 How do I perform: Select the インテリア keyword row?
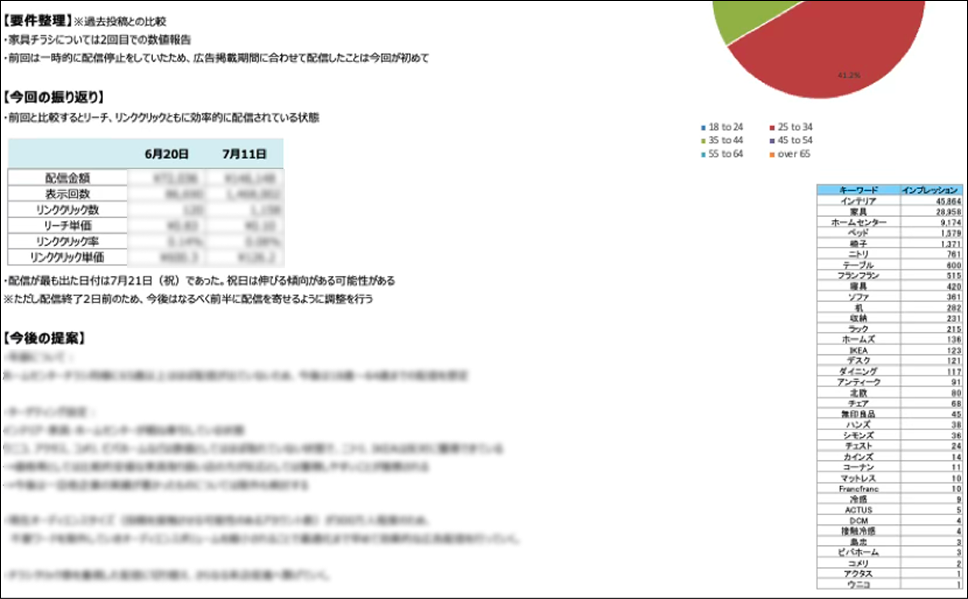click(x=858, y=201)
